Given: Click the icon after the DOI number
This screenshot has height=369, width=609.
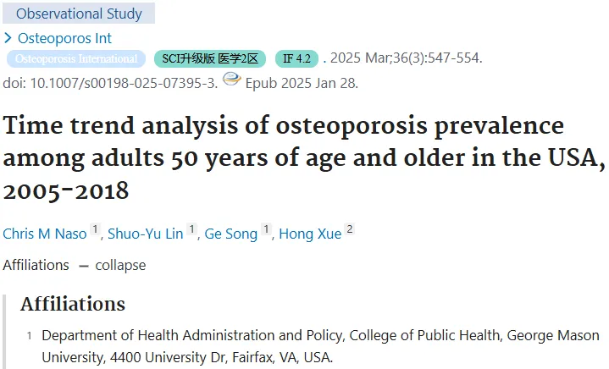Looking at the screenshot, I should click(232, 80).
